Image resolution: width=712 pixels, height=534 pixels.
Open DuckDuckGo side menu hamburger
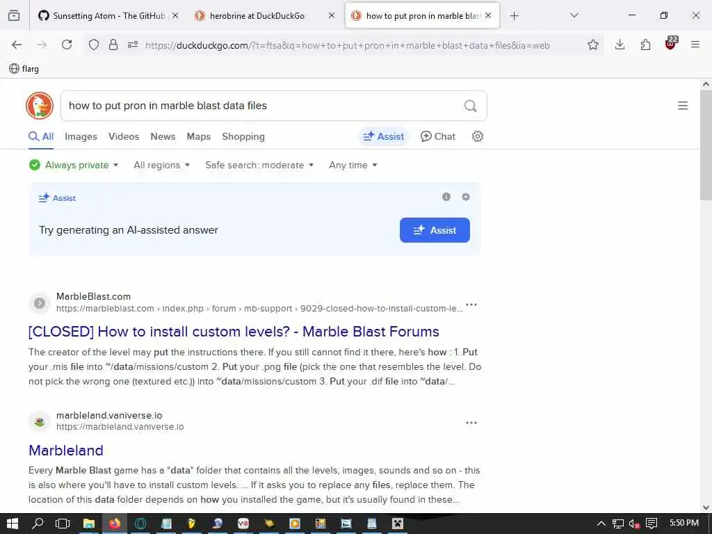click(x=683, y=106)
